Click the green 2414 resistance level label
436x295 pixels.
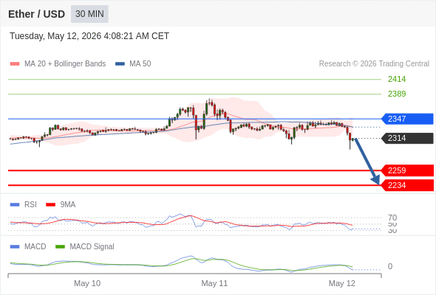397,79
